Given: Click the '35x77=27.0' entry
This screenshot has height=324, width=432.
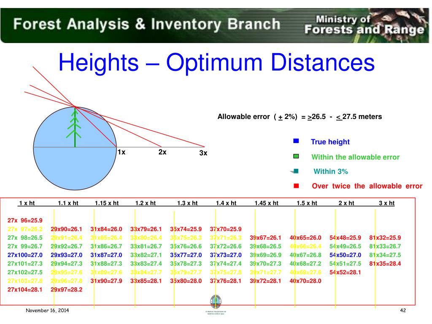Looking at the screenshot, I should pos(186,255).
